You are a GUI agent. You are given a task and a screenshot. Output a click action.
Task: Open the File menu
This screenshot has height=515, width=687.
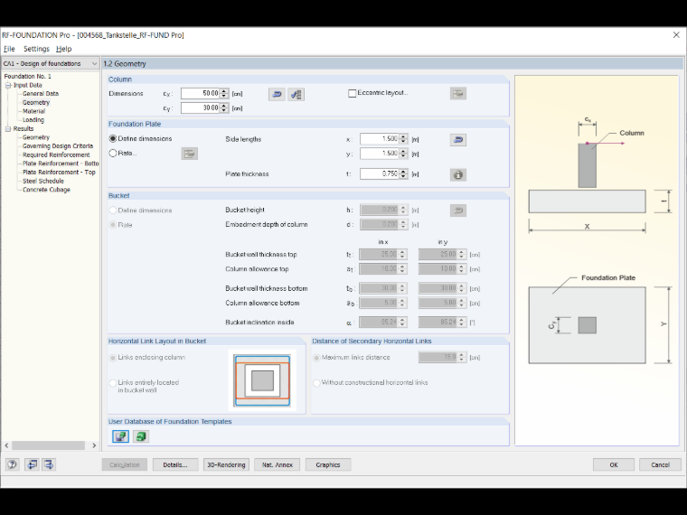pyautogui.click(x=9, y=49)
